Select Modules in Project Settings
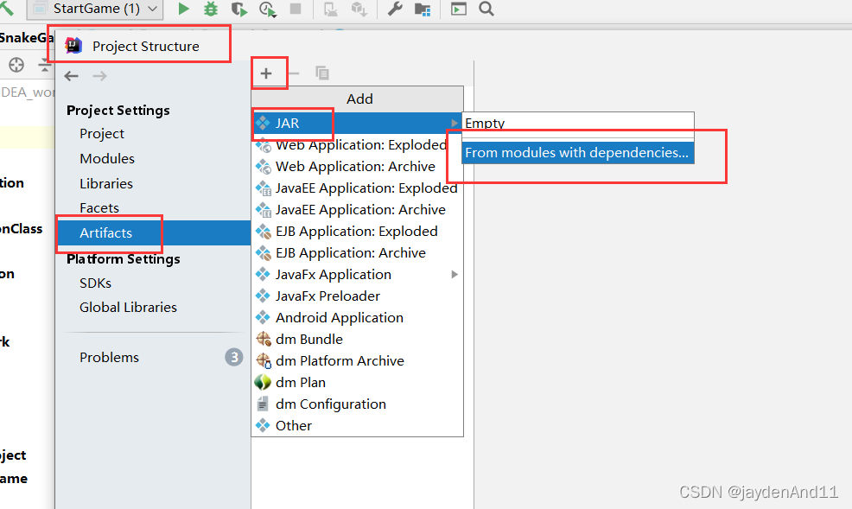The image size is (852, 509). pyautogui.click(x=107, y=159)
